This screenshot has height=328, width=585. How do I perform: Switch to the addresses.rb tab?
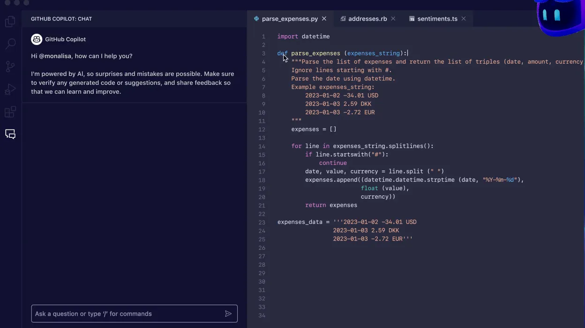[x=368, y=19]
